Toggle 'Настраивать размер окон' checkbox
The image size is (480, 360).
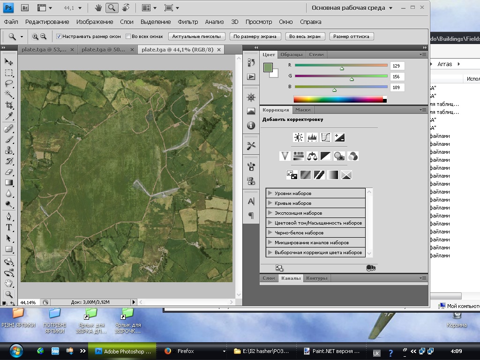[59, 36]
